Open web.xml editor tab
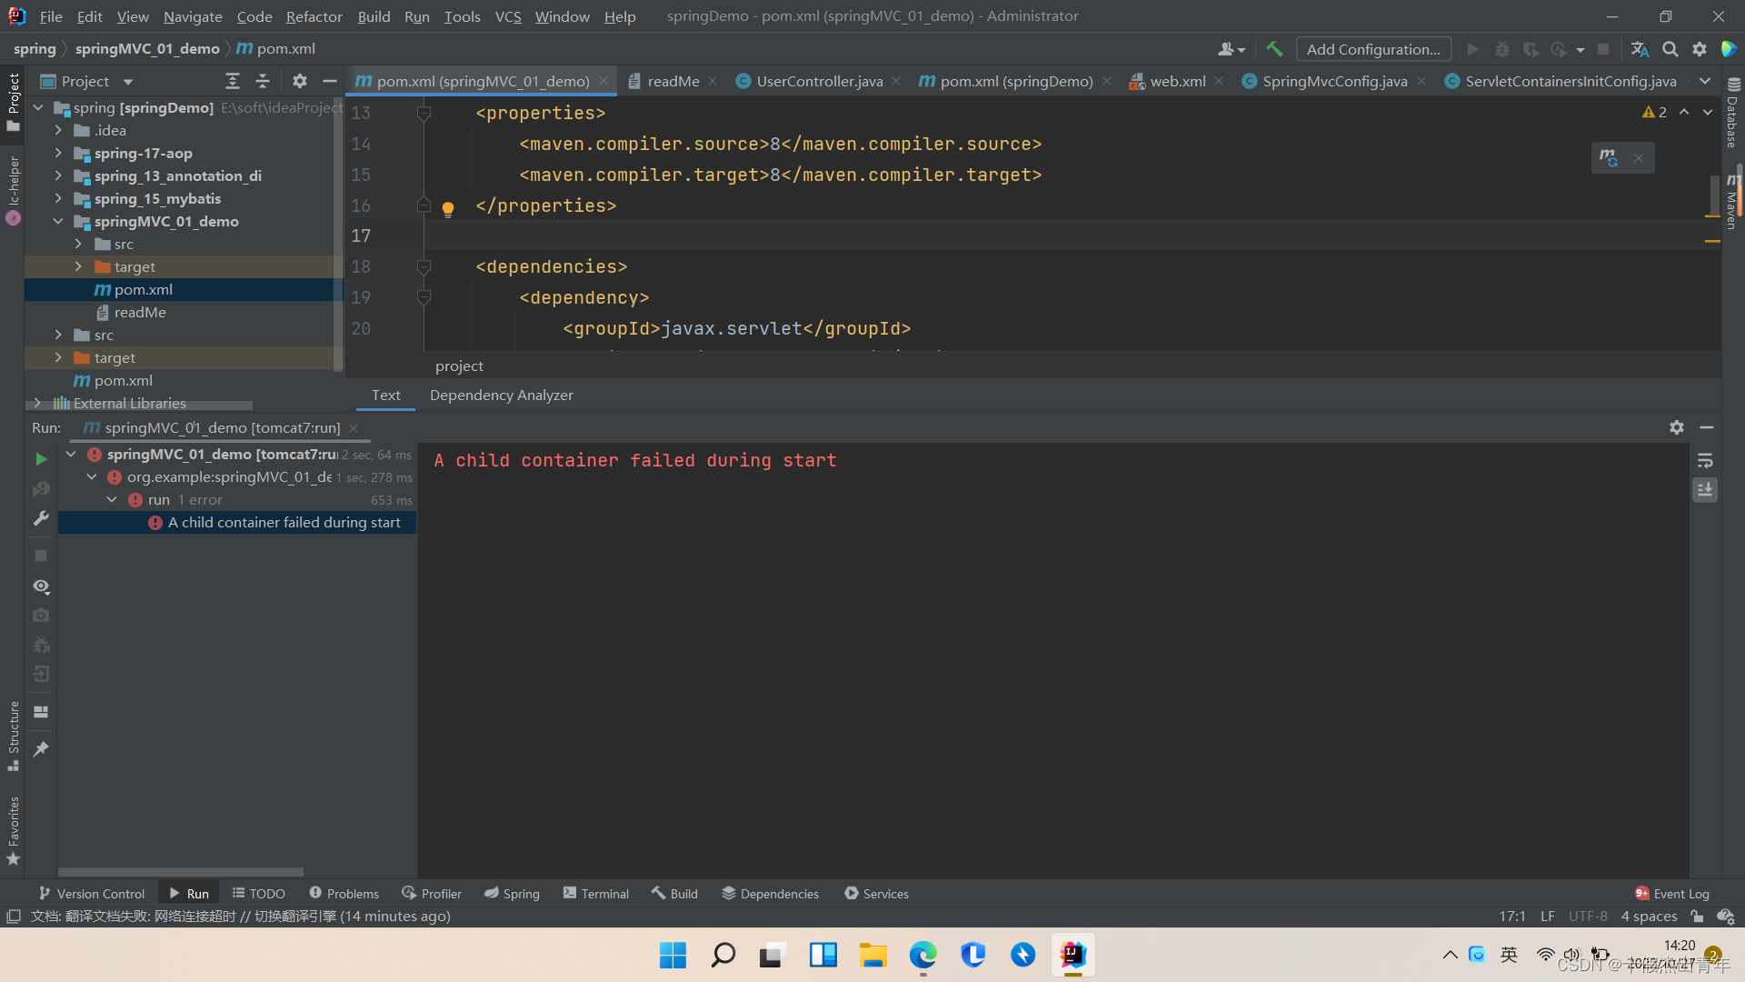Image resolution: width=1745 pixels, height=982 pixels. point(1172,80)
